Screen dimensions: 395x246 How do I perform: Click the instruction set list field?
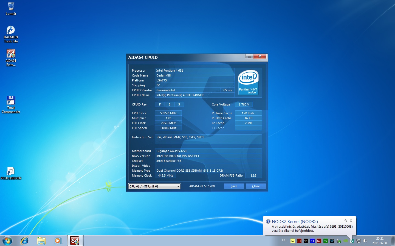[x=208, y=139]
